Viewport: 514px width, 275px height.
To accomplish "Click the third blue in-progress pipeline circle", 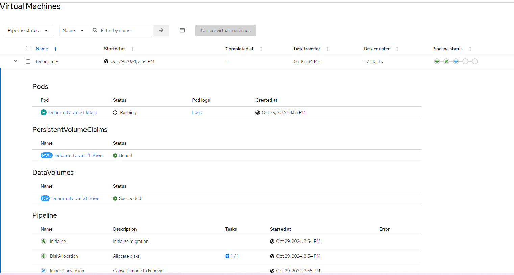I will point(456,61).
